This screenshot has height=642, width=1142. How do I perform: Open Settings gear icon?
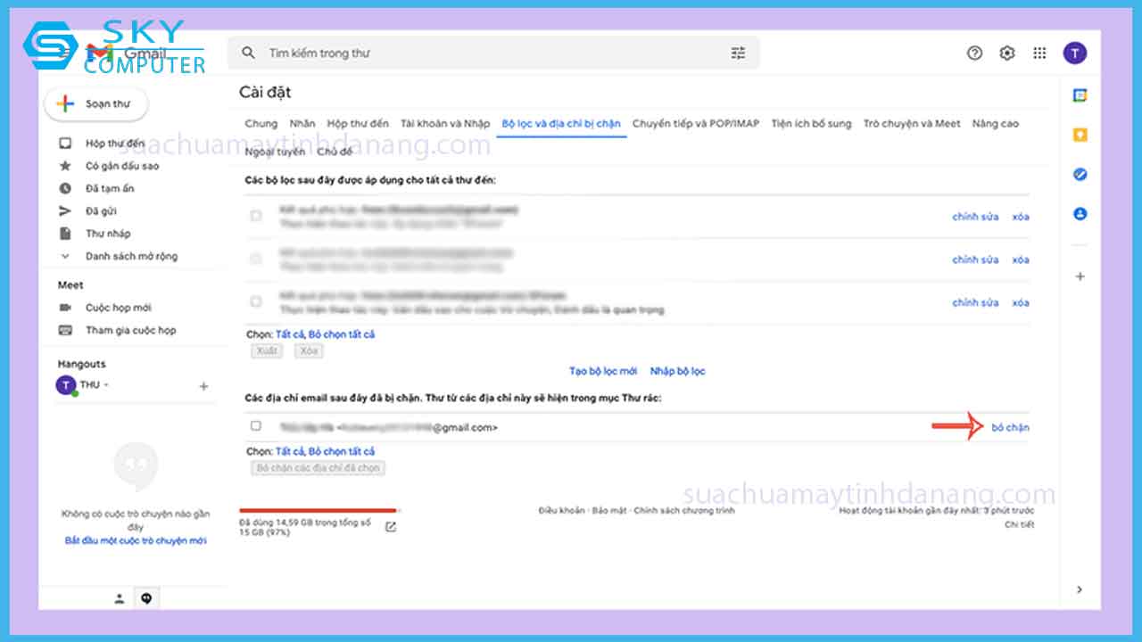coord(1007,53)
